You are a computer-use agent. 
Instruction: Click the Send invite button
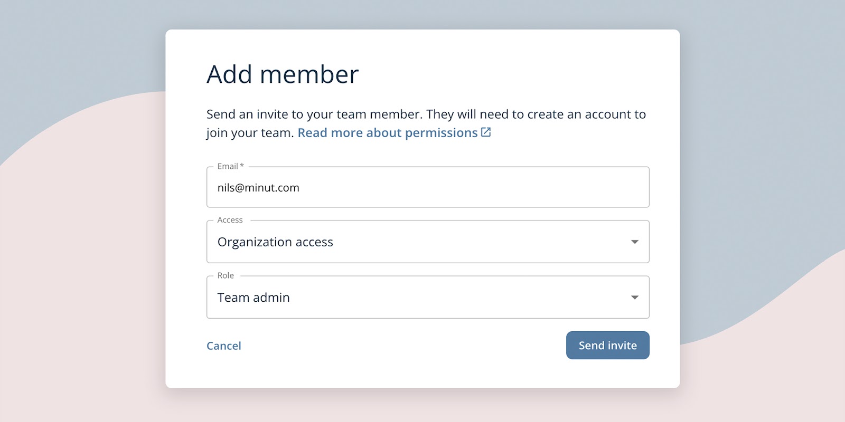(x=607, y=346)
